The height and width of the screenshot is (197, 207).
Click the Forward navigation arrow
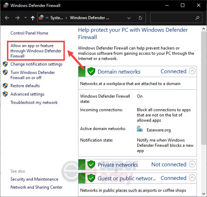(17, 18)
